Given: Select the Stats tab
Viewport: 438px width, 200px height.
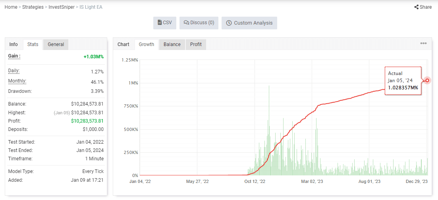Looking at the screenshot, I should (33, 44).
